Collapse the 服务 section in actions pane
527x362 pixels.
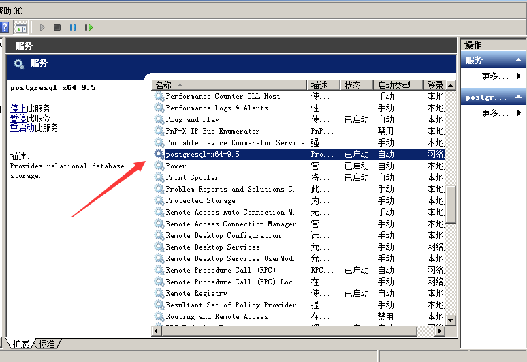519,61
